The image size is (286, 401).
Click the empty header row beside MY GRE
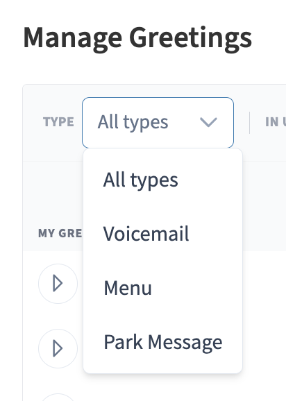click(264, 233)
